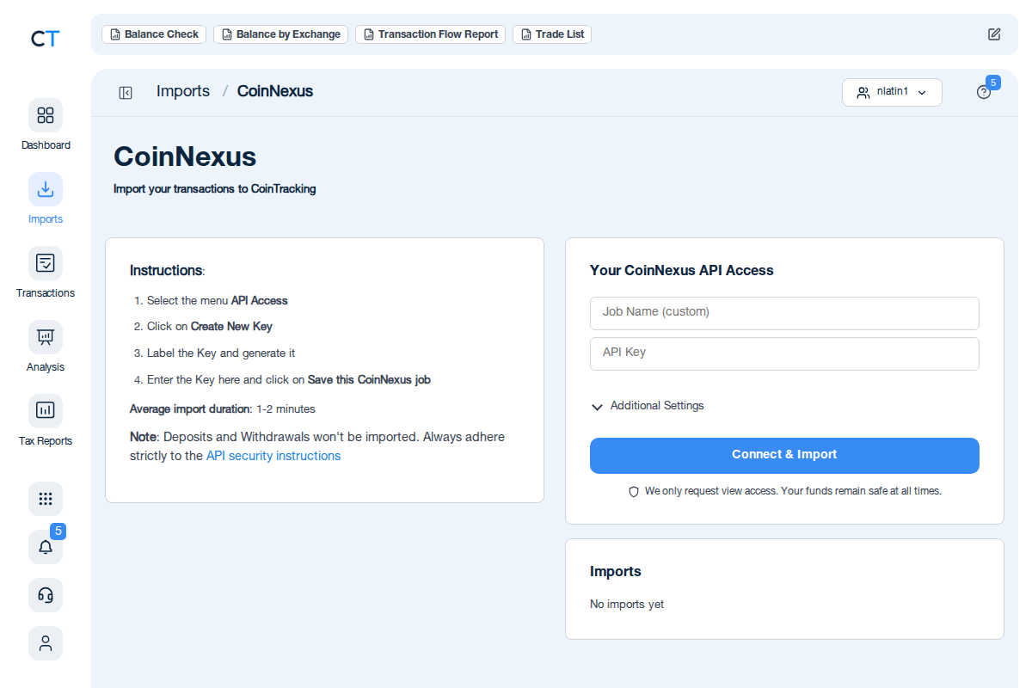Open the Analysis sidebar icon
Image resolution: width=1032 pixels, height=688 pixels.
pyautogui.click(x=46, y=337)
